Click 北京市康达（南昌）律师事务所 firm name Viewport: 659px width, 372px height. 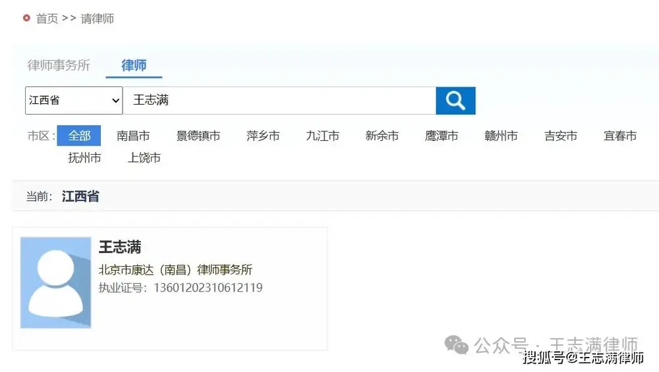(x=175, y=269)
